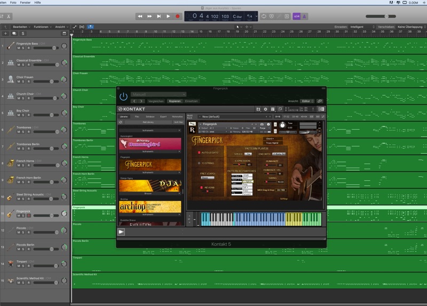Click the Kopieren button
This screenshot has height=306, width=427.
[175, 101]
